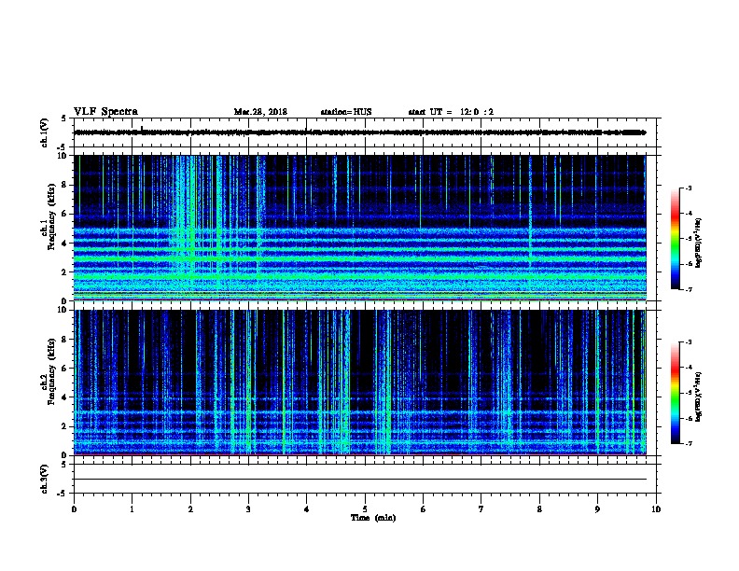Click the '6' frequency tick on ch.2 spectrogram
739x571 pixels.
(x=65, y=368)
